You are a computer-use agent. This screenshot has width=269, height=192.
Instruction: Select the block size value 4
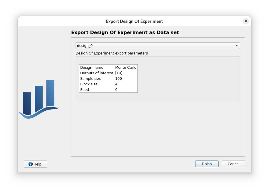(x=116, y=84)
